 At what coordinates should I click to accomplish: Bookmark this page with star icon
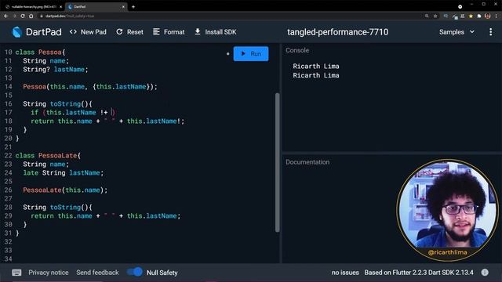435,16
